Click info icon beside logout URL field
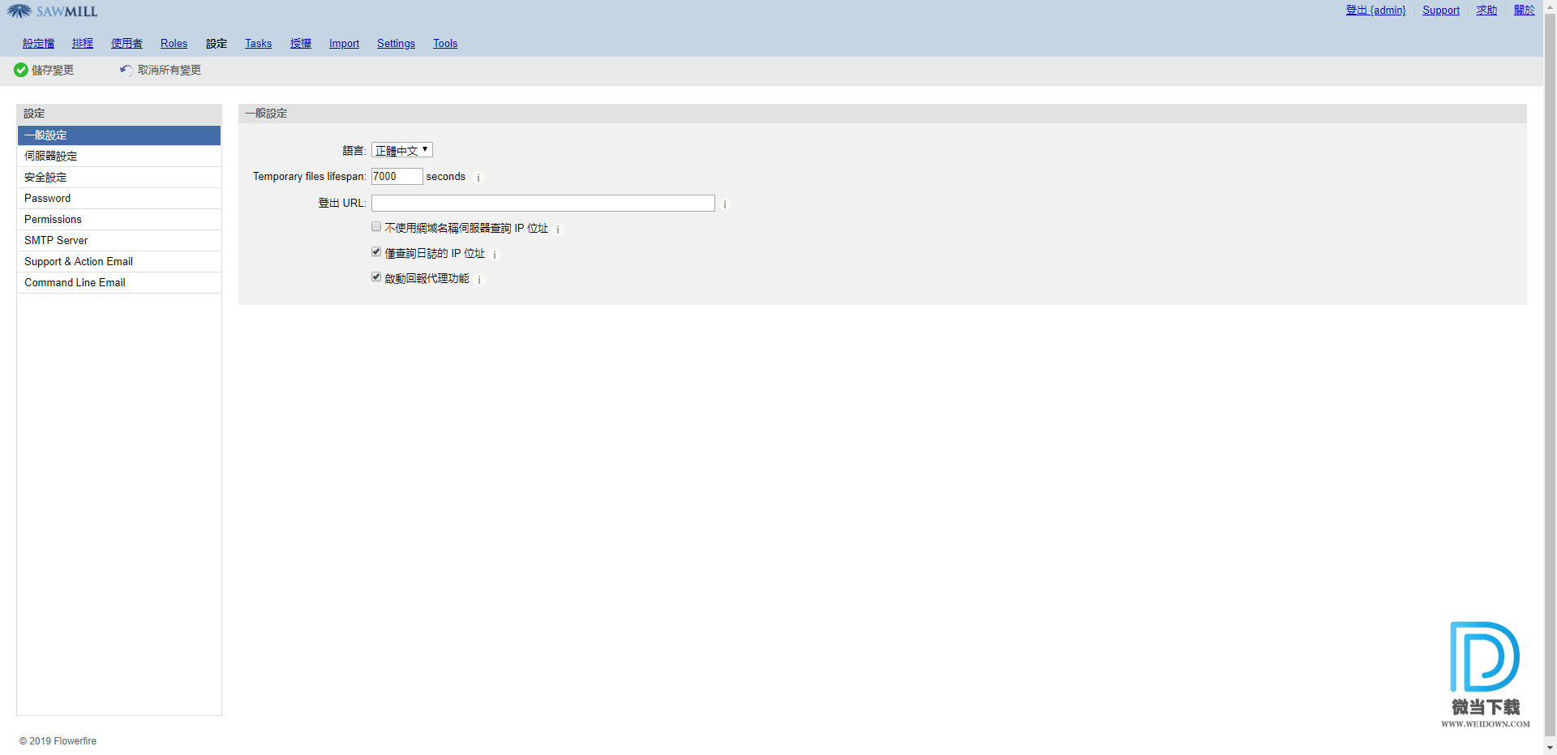The height and width of the screenshot is (755, 1557). [x=725, y=204]
